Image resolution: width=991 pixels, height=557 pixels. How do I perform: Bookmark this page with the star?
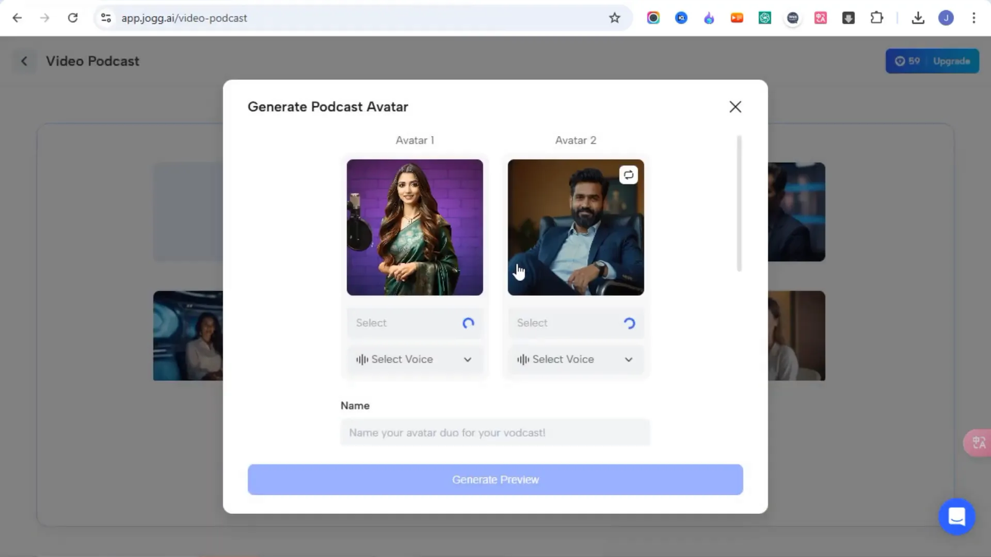click(x=614, y=18)
